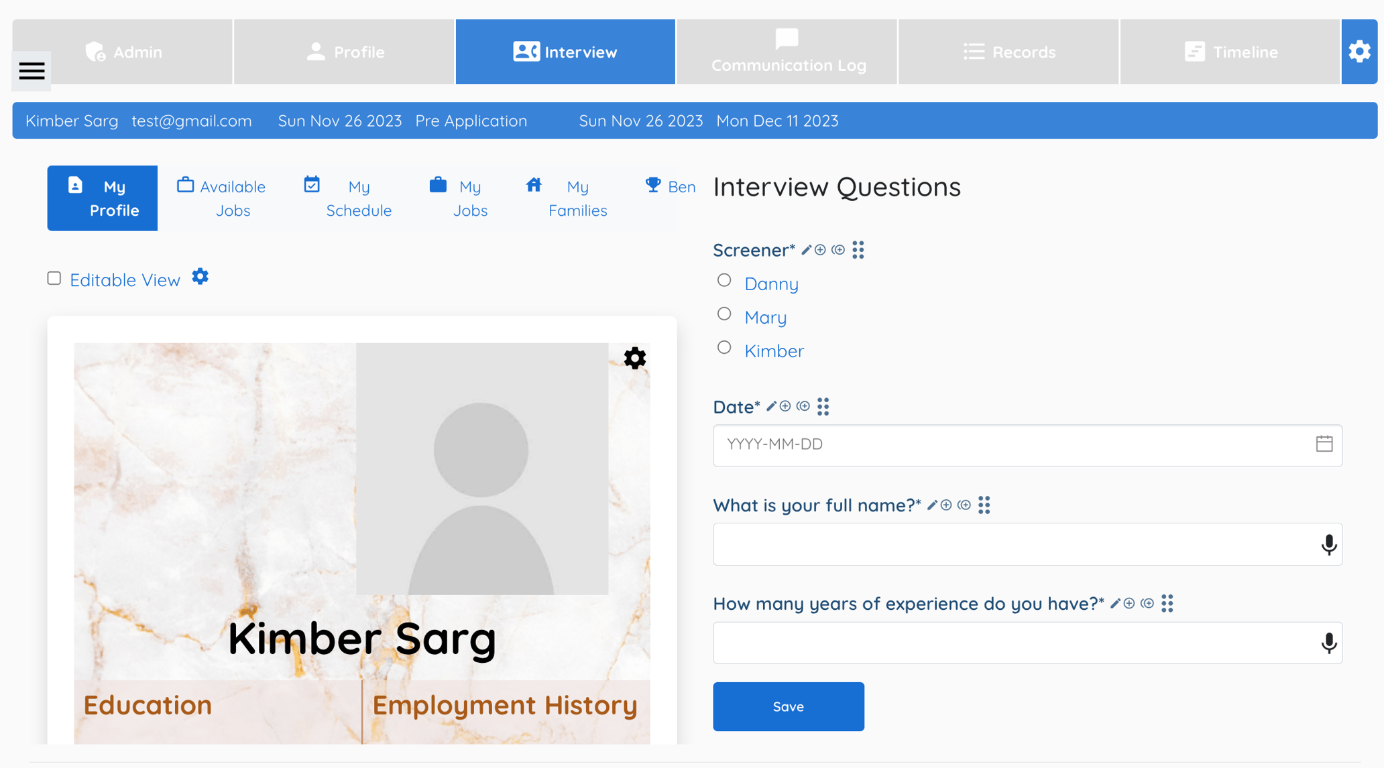
Task: Open the settings gear beside Editable View
Action: click(200, 275)
